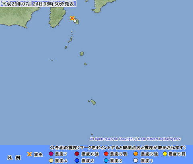Image resolution: width=193 pixels, height=164 pixels.
Task: Click the 震度7 purple legend circle
Action: coord(51,154)
